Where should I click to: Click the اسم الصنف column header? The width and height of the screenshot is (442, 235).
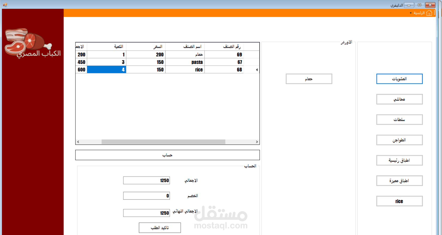point(185,46)
